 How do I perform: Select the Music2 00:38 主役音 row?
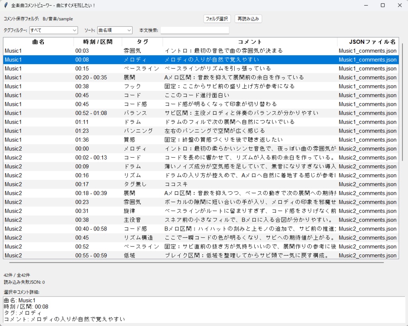[x=201, y=220]
